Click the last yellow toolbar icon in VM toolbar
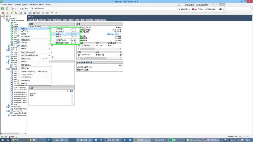 pos(56,13)
